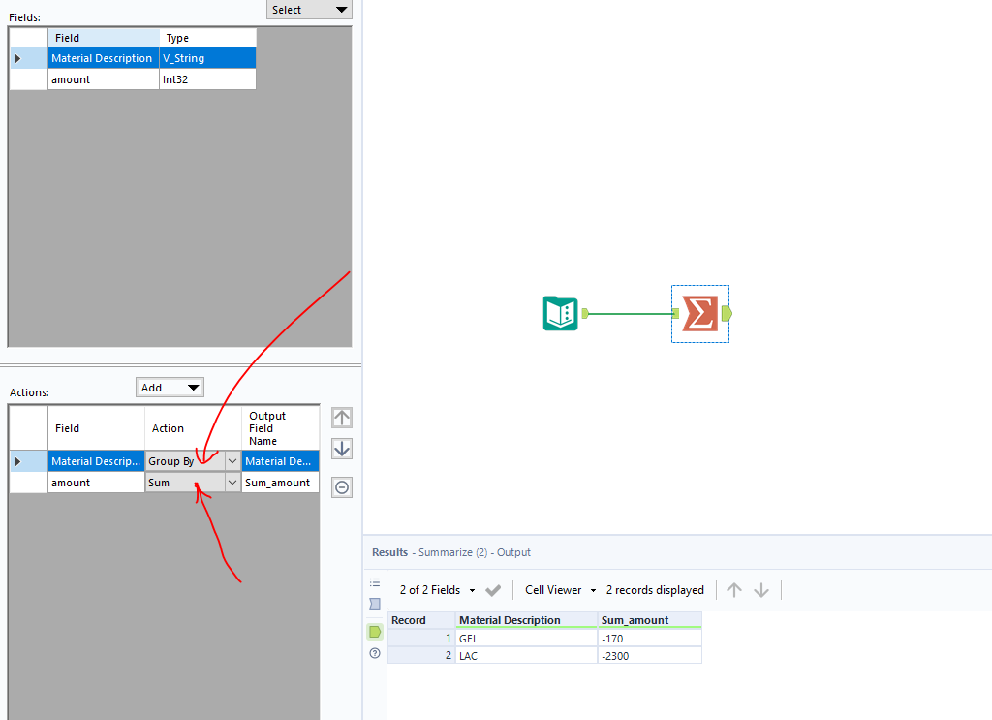The image size is (992, 720).
Task: Open the Add dropdown in Actions
Action: pyautogui.click(x=170, y=387)
